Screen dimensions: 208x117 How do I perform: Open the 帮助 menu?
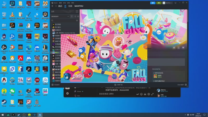(x=73, y=3)
